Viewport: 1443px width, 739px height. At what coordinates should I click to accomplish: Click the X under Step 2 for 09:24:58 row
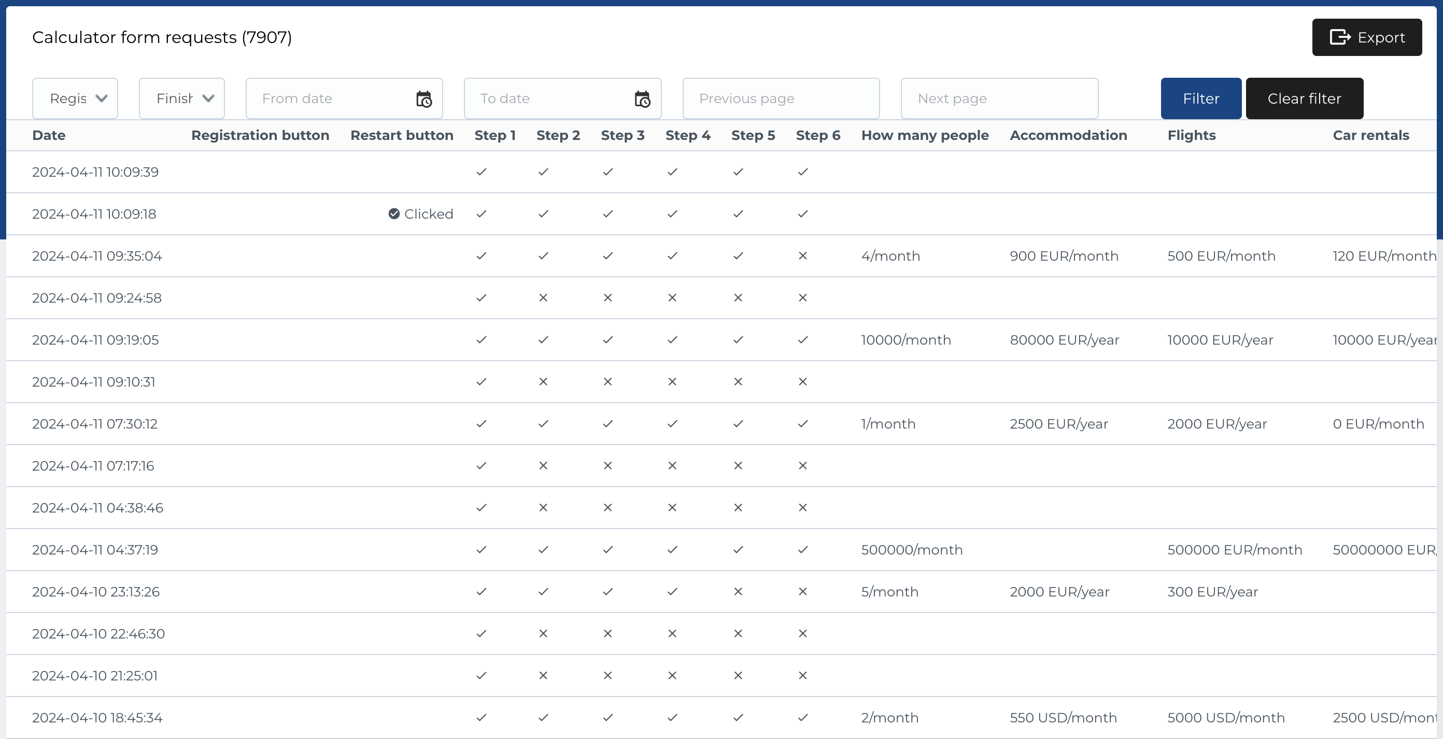pos(542,298)
